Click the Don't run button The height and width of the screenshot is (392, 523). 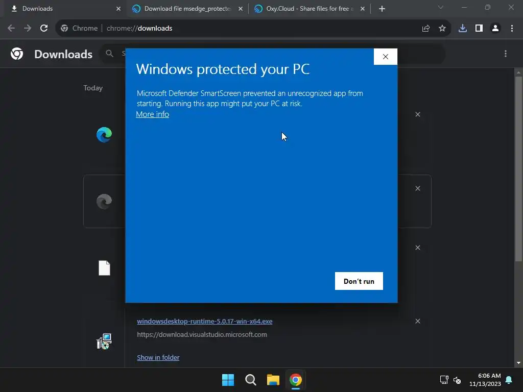click(359, 281)
